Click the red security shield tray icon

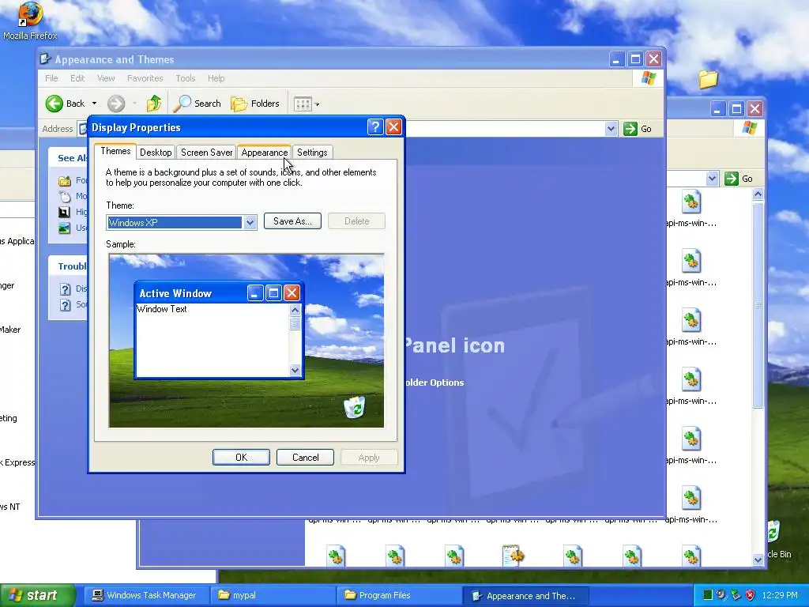point(751,595)
